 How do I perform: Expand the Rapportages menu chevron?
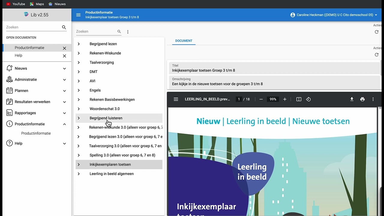tap(64, 113)
